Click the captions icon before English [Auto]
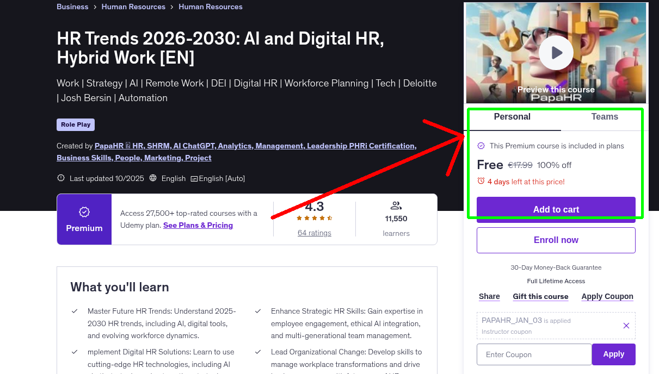659x374 pixels. point(195,178)
